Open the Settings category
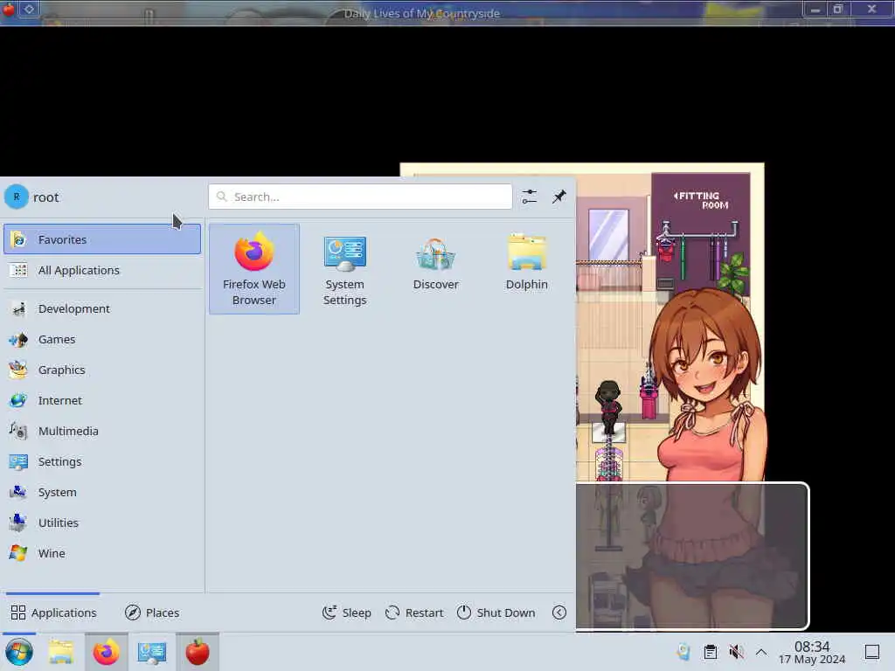This screenshot has height=671, width=895. (102, 461)
